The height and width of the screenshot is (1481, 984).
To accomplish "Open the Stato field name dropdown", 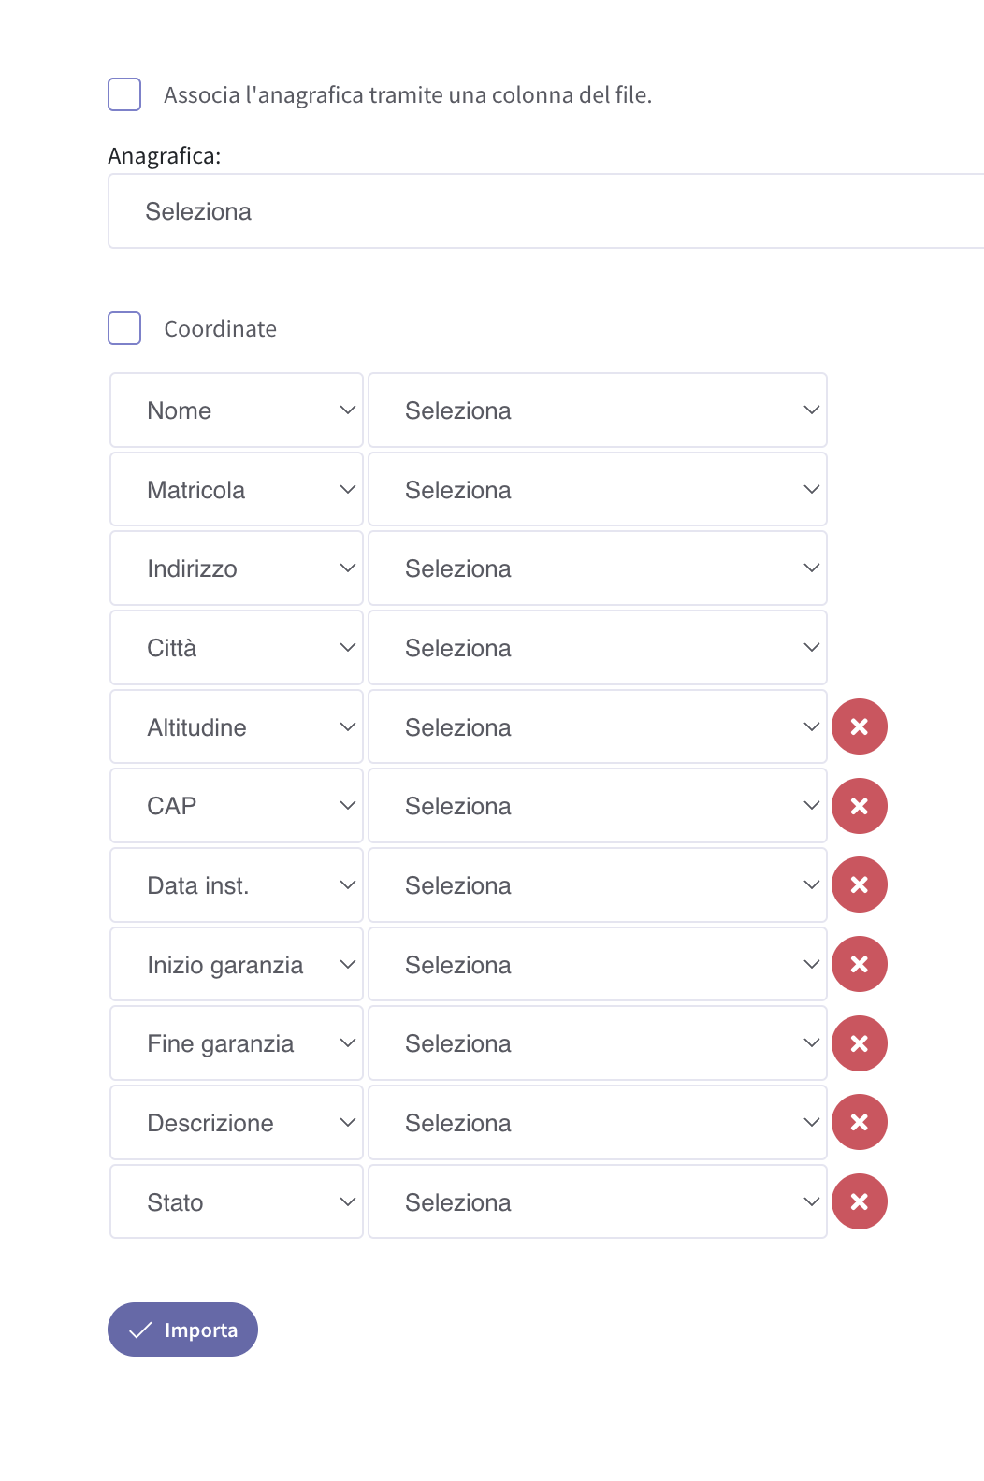I will point(237,1201).
